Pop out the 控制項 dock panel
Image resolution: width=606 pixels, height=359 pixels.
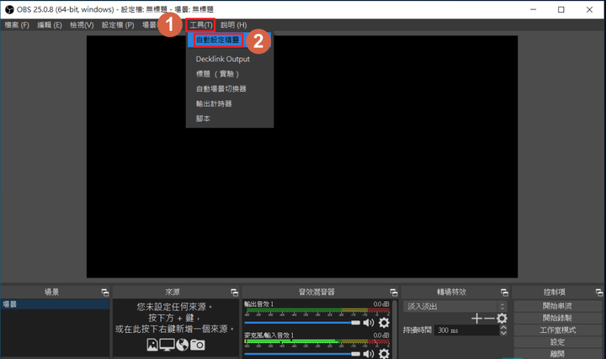coord(599,293)
